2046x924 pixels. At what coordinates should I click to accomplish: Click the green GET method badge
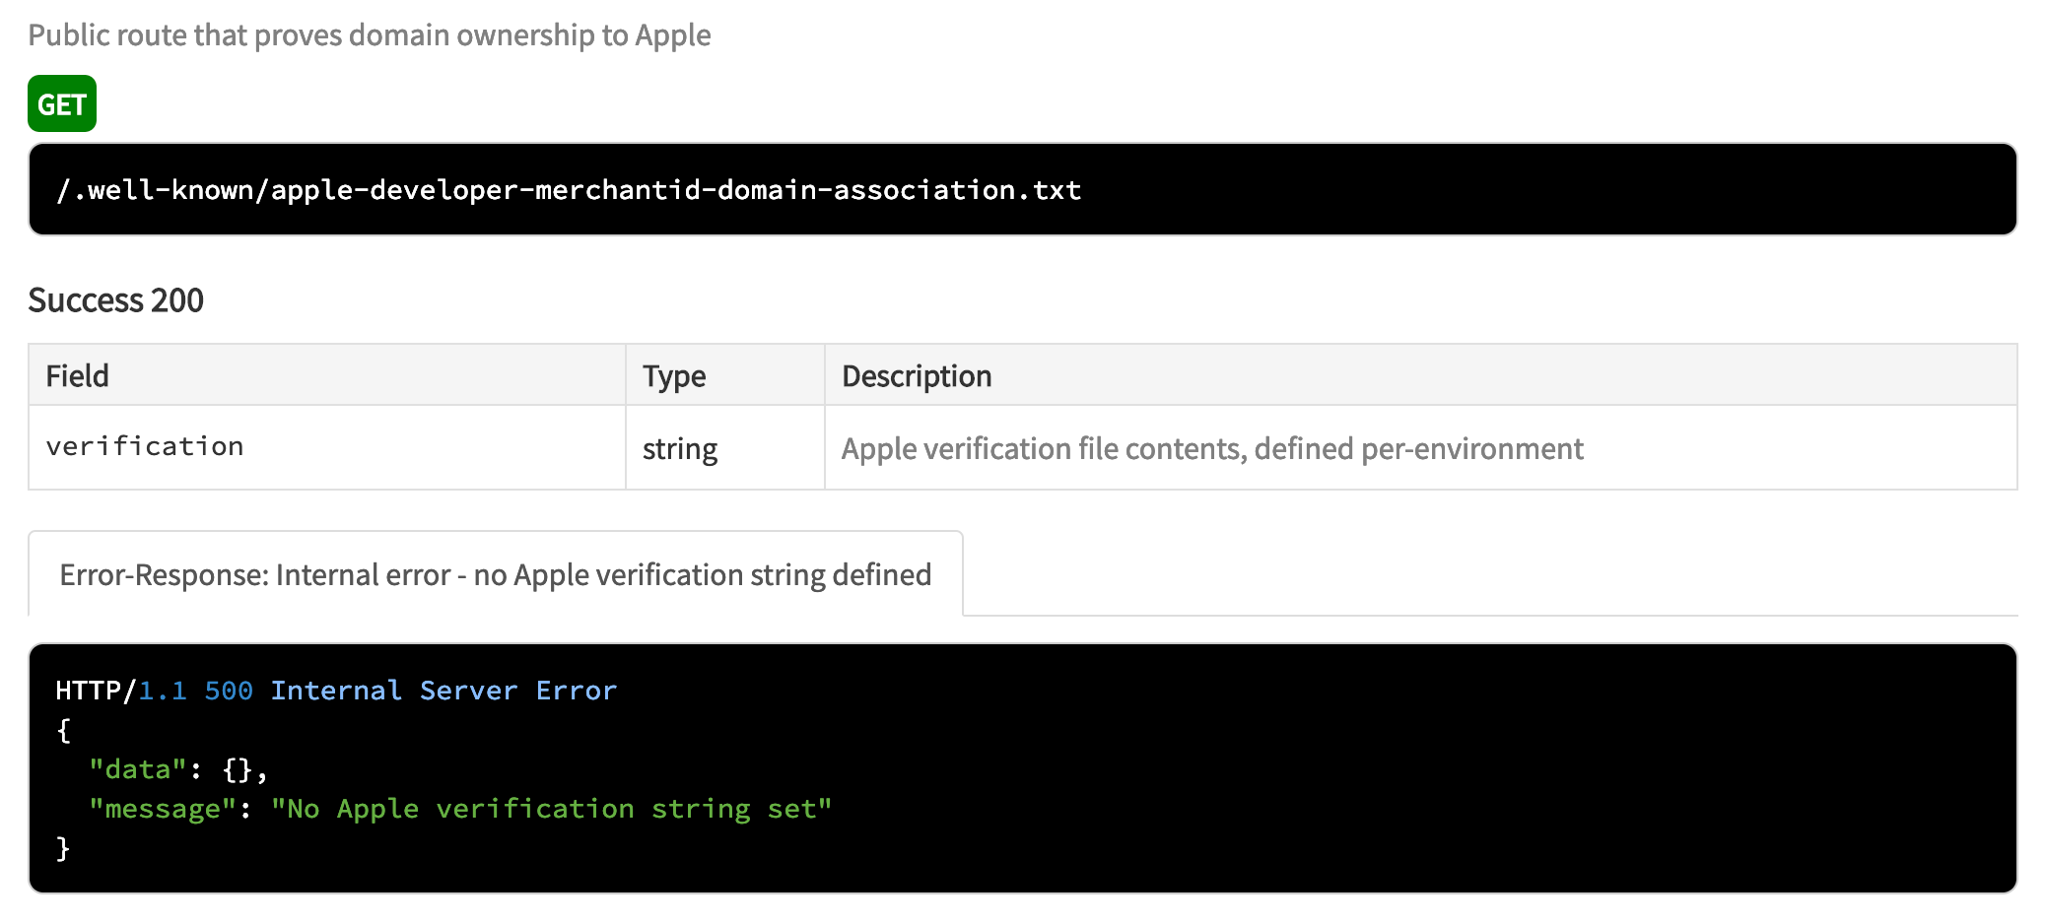61,103
